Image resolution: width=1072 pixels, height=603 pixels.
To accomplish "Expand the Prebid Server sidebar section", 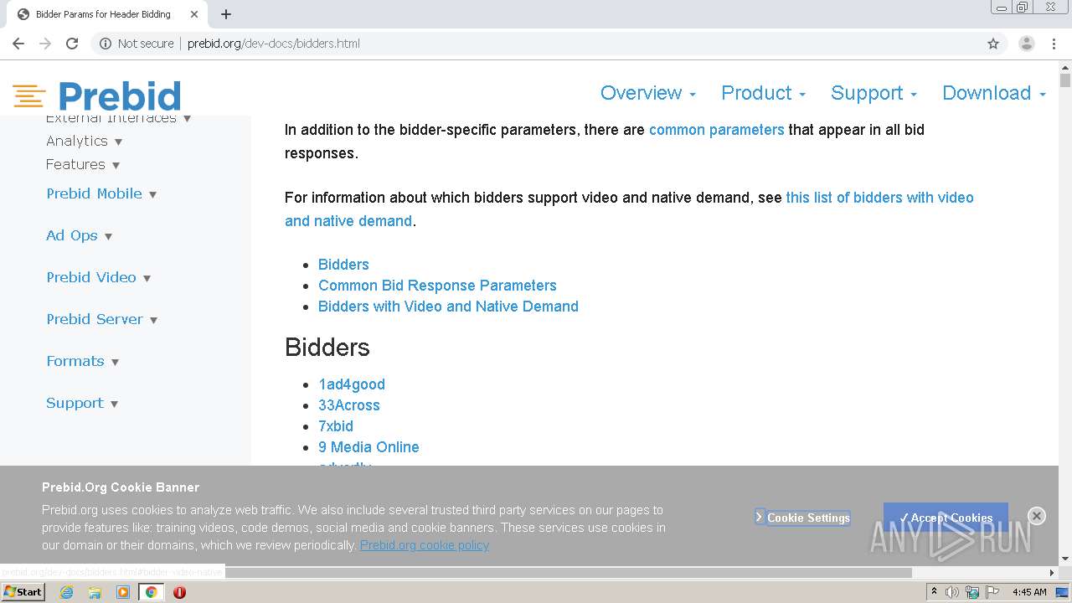I will coord(101,319).
